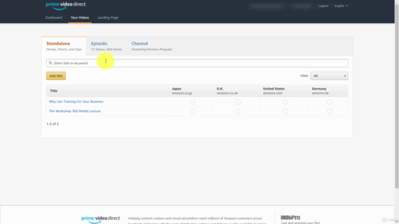Open the Support link in header
Image resolution: width=399 pixels, height=224 pixels.
pos(323,6)
